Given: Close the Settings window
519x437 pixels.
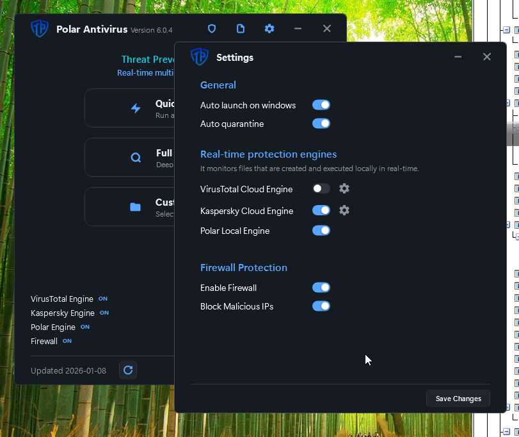Looking at the screenshot, I should (x=486, y=56).
